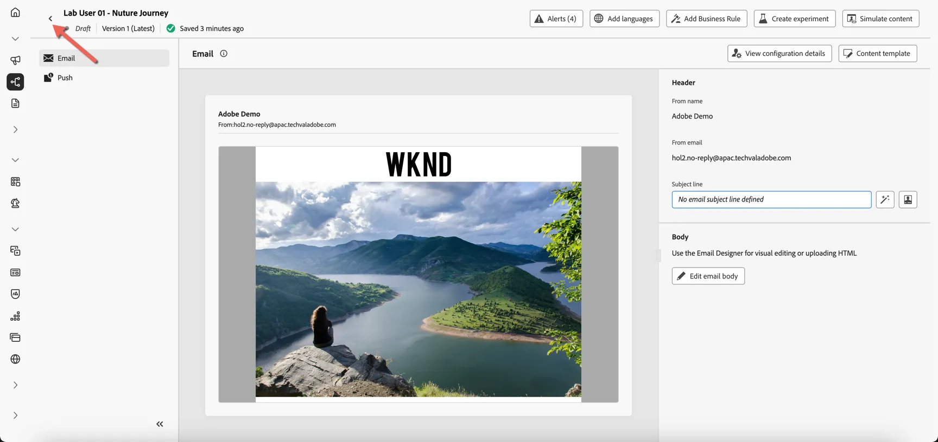This screenshot has height=442, width=938.
Task: Open the megaphone Campaigns icon in sidebar
Action: (15, 60)
